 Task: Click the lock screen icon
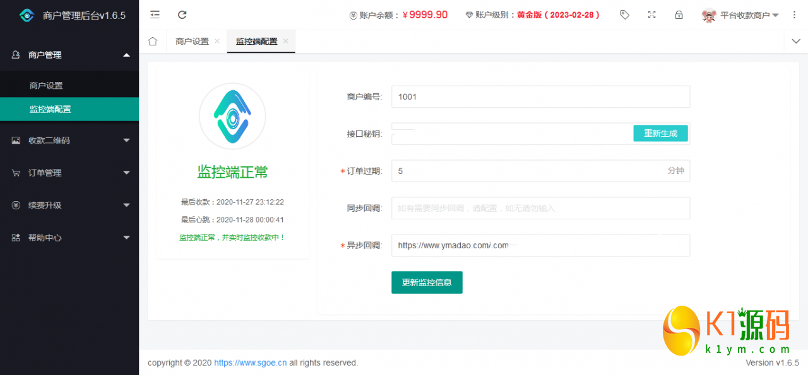pos(679,14)
